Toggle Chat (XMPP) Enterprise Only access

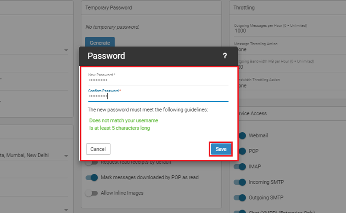pos(240,212)
